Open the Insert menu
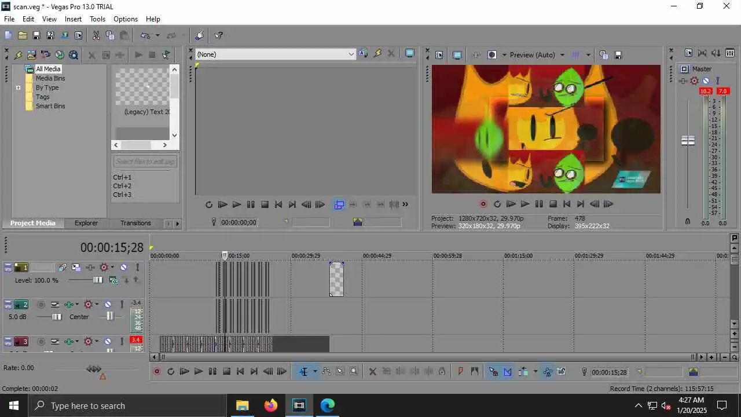The width and height of the screenshot is (741, 417). 73,19
